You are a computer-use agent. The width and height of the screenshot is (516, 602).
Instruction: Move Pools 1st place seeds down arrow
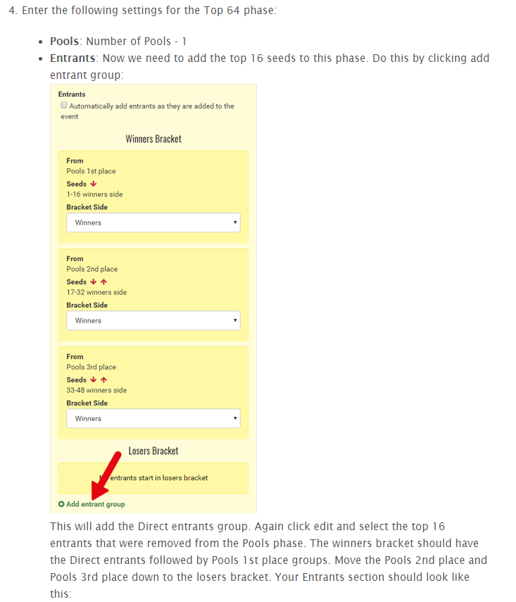click(x=94, y=184)
